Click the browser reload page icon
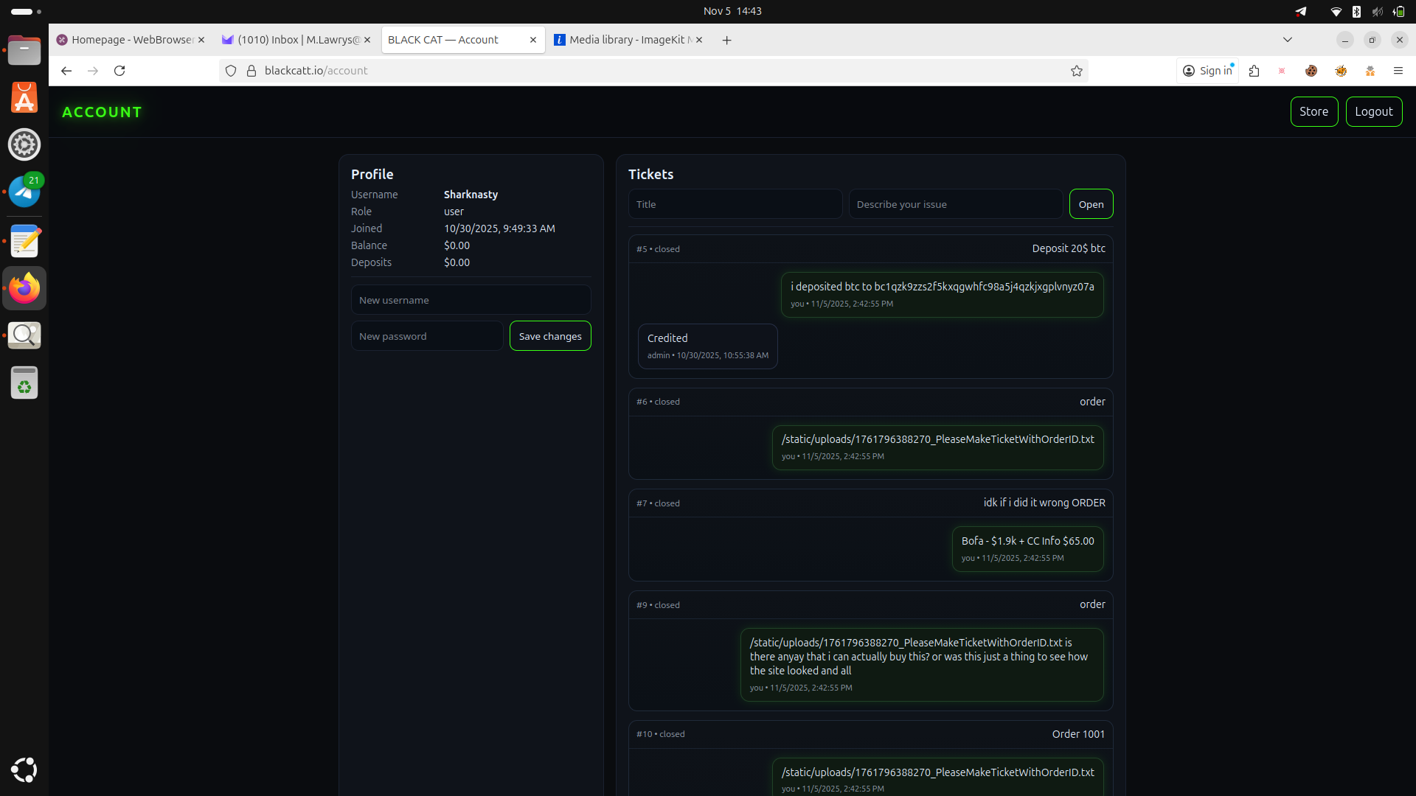 click(119, 71)
